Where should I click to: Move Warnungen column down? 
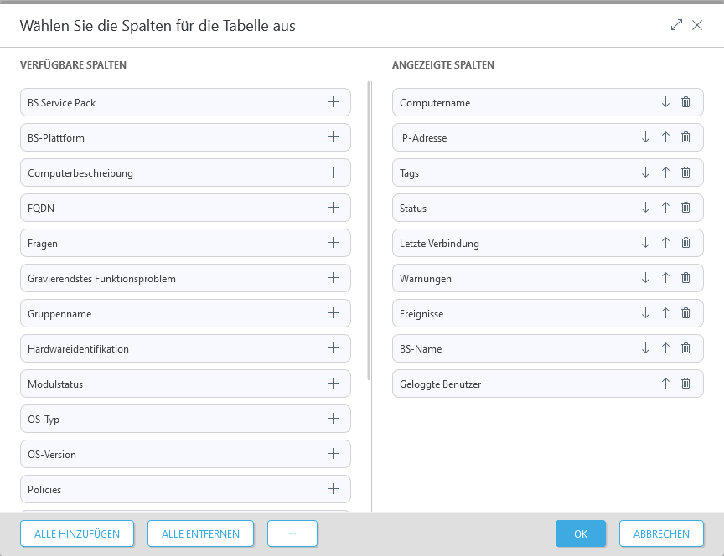tap(645, 278)
